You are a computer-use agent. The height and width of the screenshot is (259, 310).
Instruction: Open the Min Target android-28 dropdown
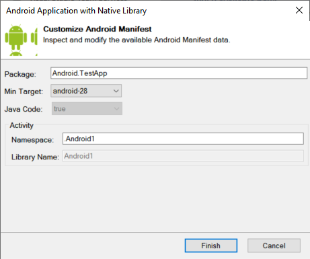click(86, 91)
